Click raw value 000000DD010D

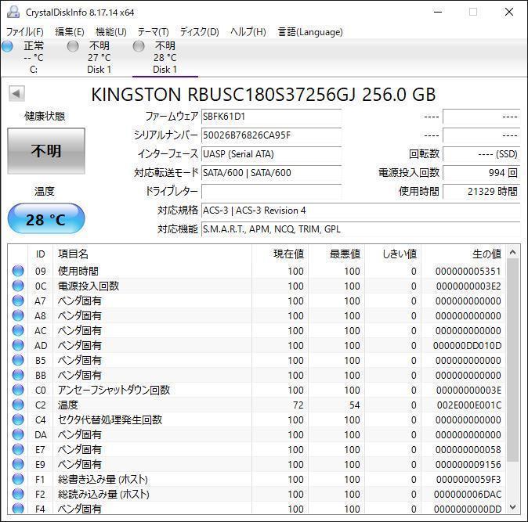468,345
